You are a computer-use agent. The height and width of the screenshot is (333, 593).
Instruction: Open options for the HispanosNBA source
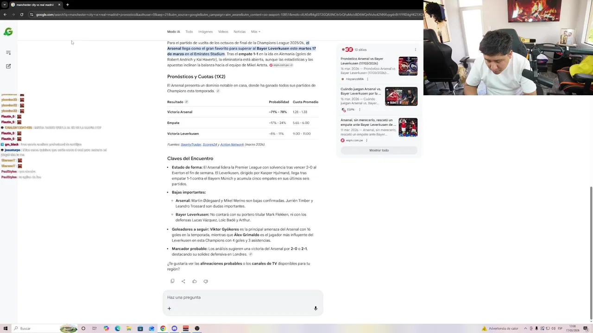click(367, 79)
